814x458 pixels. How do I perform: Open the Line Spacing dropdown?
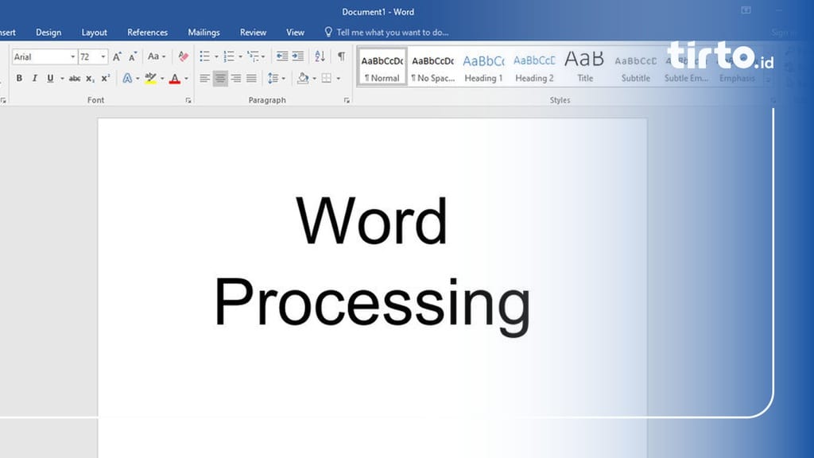pyautogui.click(x=275, y=79)
